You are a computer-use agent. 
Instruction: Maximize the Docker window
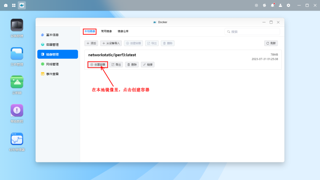click(271, 22)
